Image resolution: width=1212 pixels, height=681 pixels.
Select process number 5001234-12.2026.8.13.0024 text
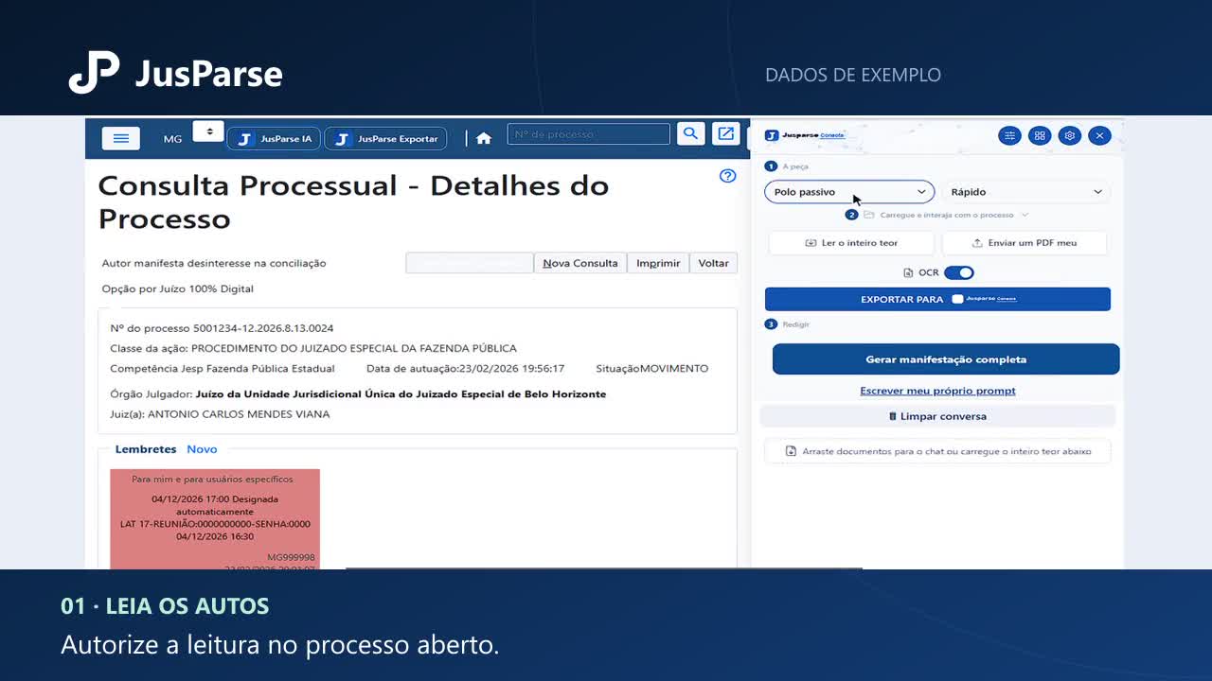(263, 328)
